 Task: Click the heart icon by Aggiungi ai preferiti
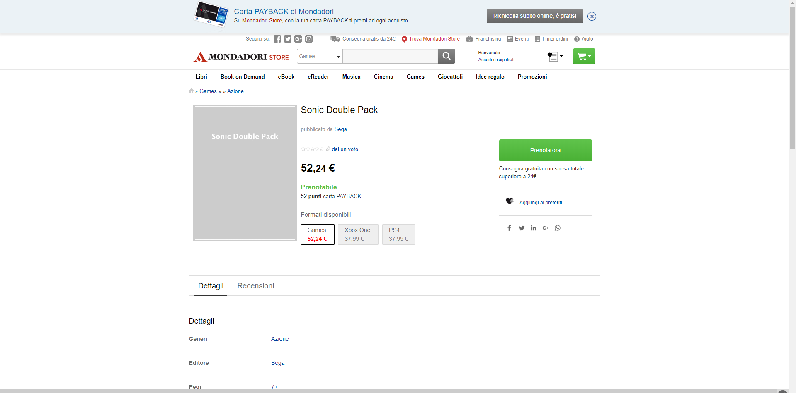click(510, 201)
